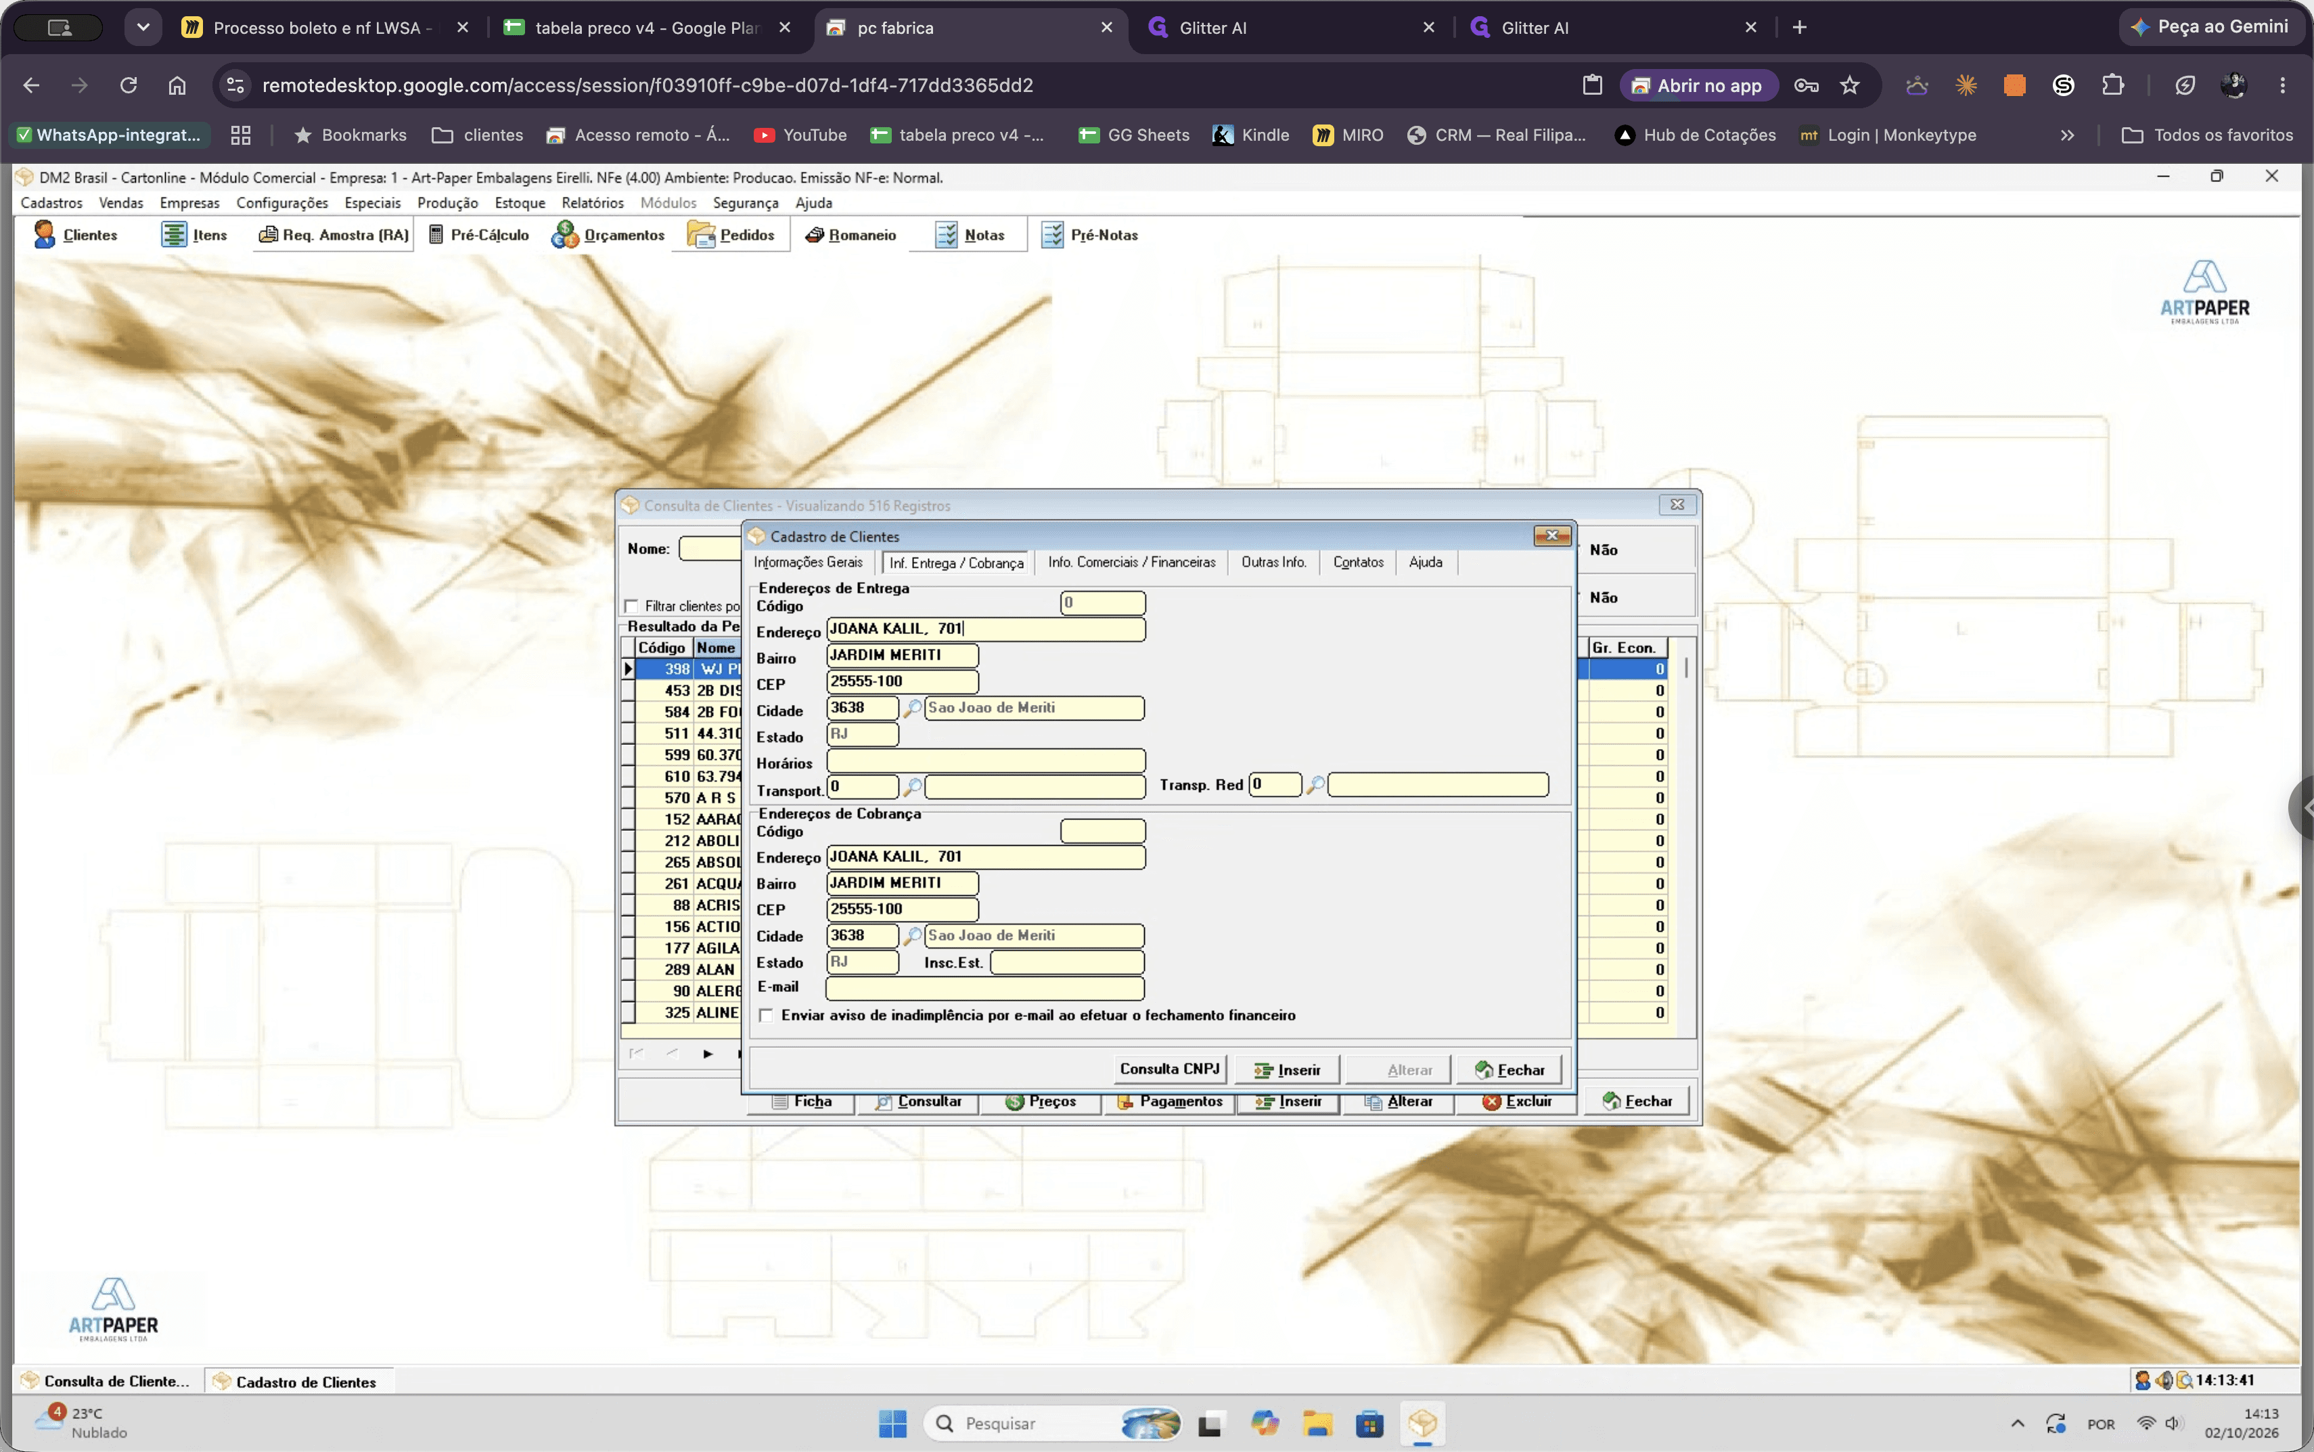Switch to Info. Comerciais / Financeiras tab

[1131, 563]
